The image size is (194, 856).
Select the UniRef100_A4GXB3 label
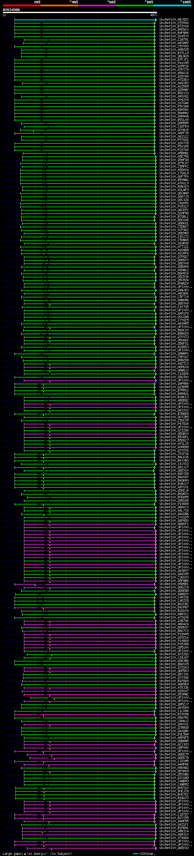coord(174,83)
